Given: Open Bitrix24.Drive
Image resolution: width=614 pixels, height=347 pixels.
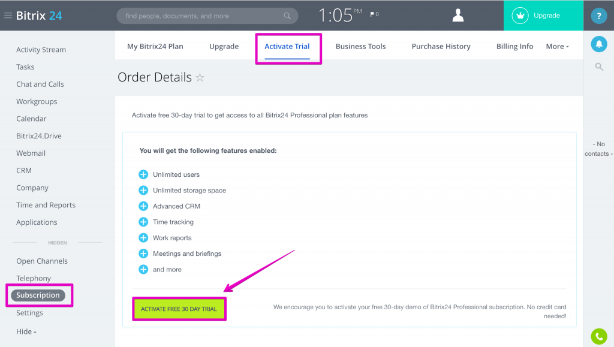Looking at the screenshot, I should click(x=39, y=136).
